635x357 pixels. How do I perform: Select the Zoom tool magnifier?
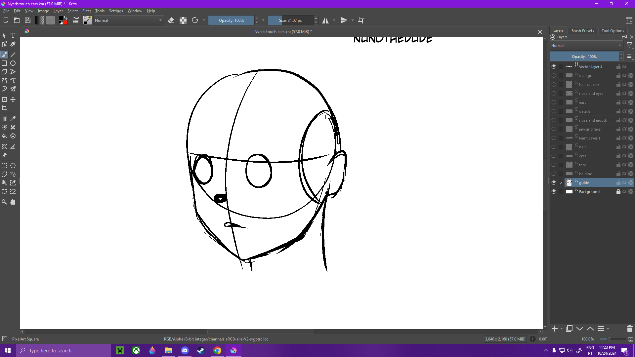click(x=4, y=202)
